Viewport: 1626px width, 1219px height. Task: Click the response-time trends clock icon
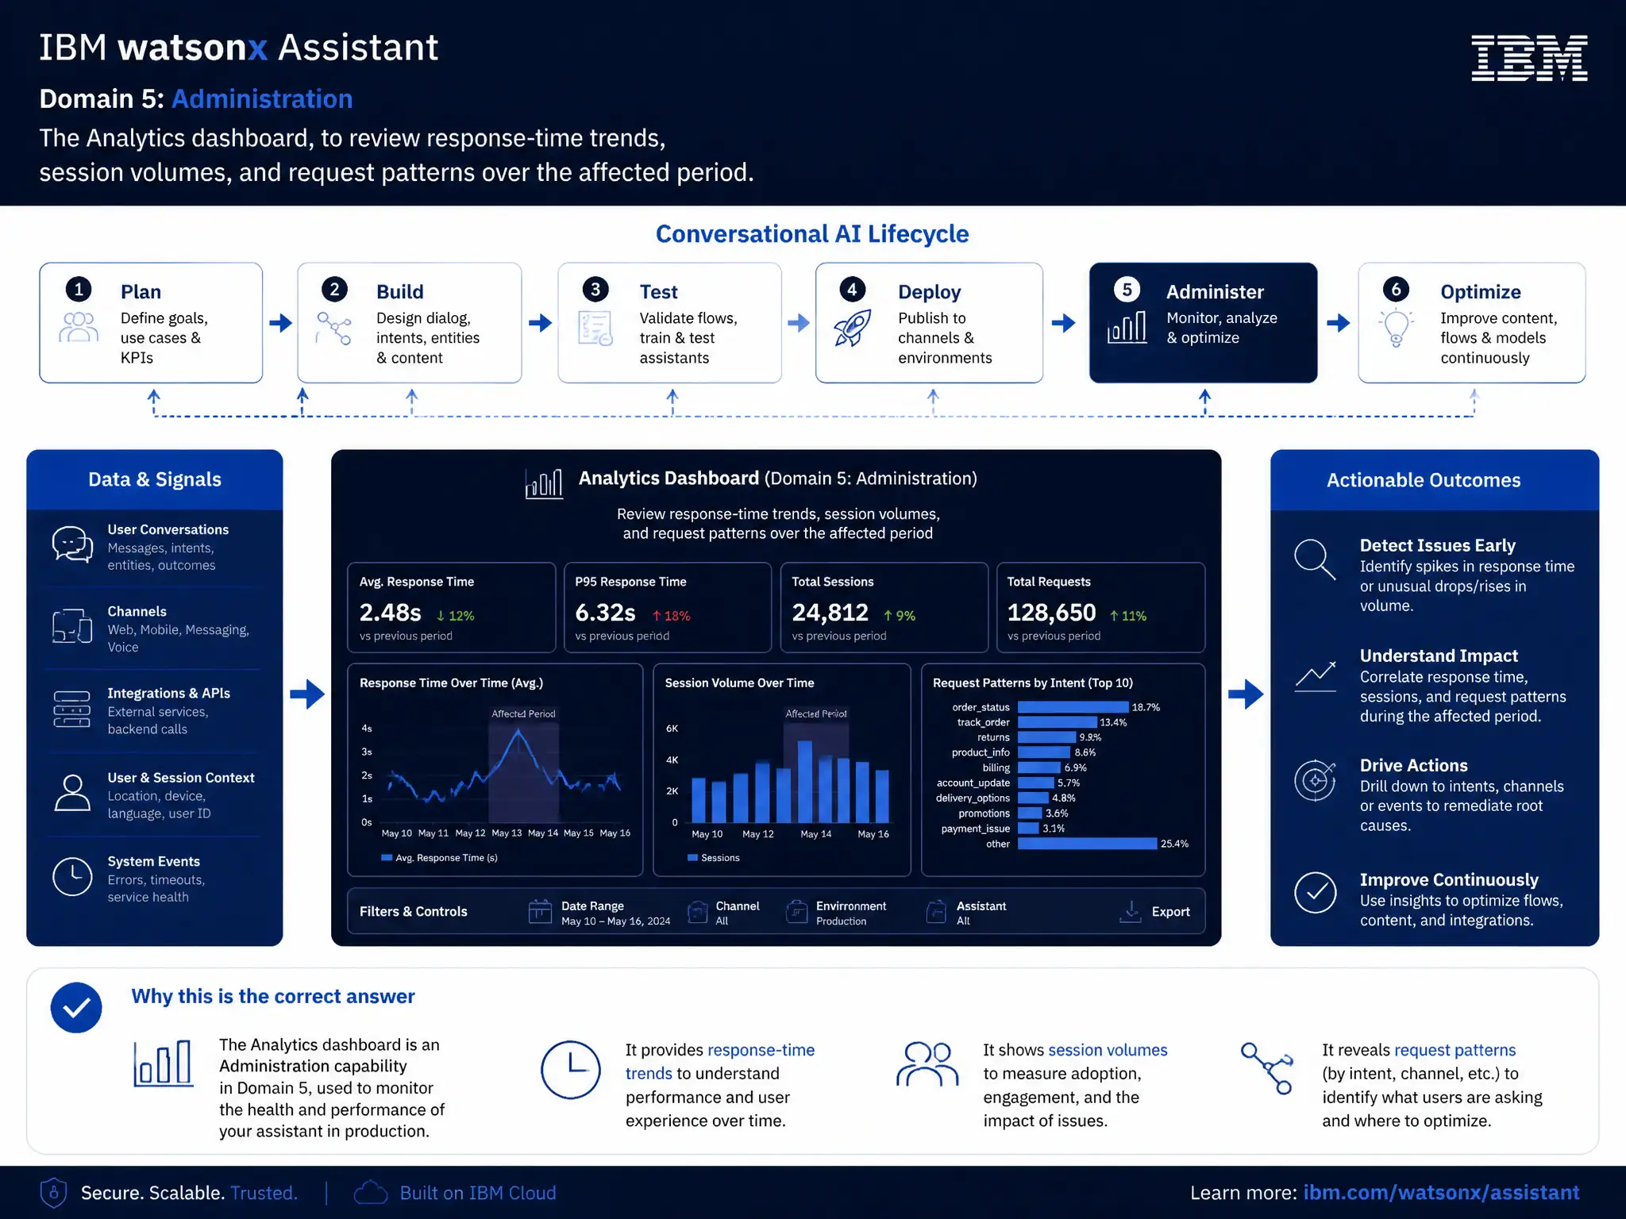[x=570, y=1070]
